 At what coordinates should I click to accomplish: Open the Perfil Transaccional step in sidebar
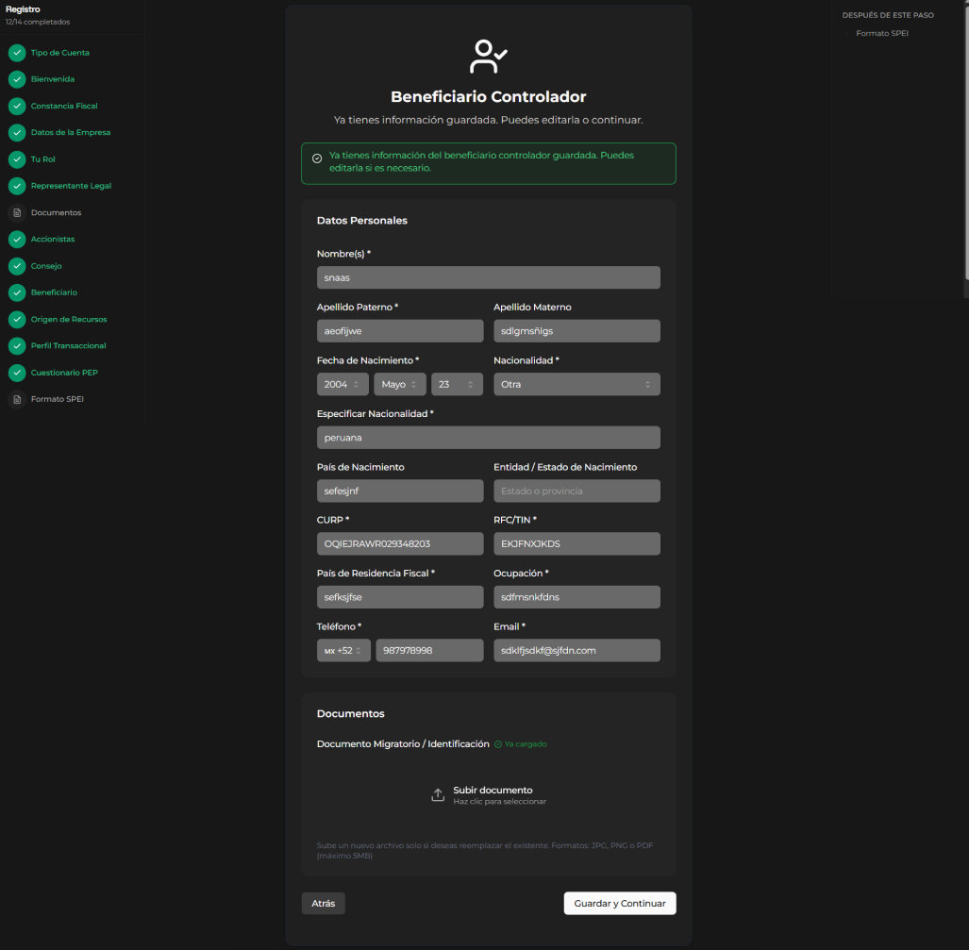point(69,345)
